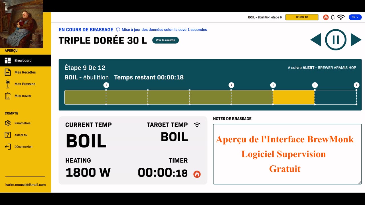
Task: Open the FR language dropdown
Action: click(355, 17)
